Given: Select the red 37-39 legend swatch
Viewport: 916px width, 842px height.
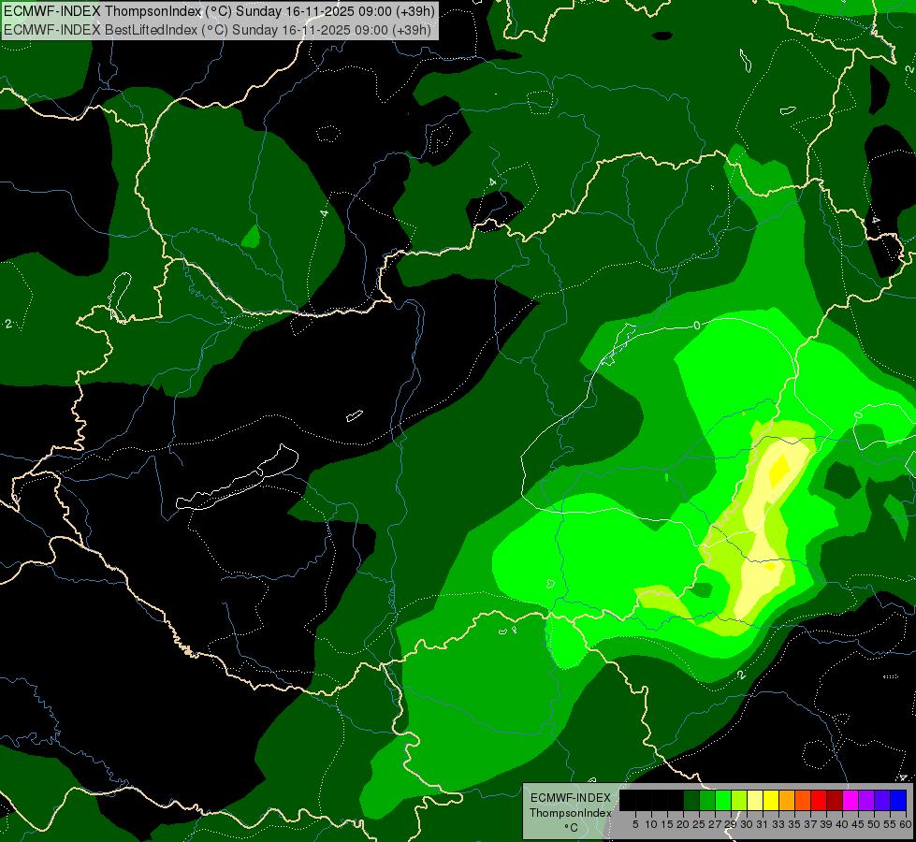Looking at the screenshot, I should click(819, 800).
